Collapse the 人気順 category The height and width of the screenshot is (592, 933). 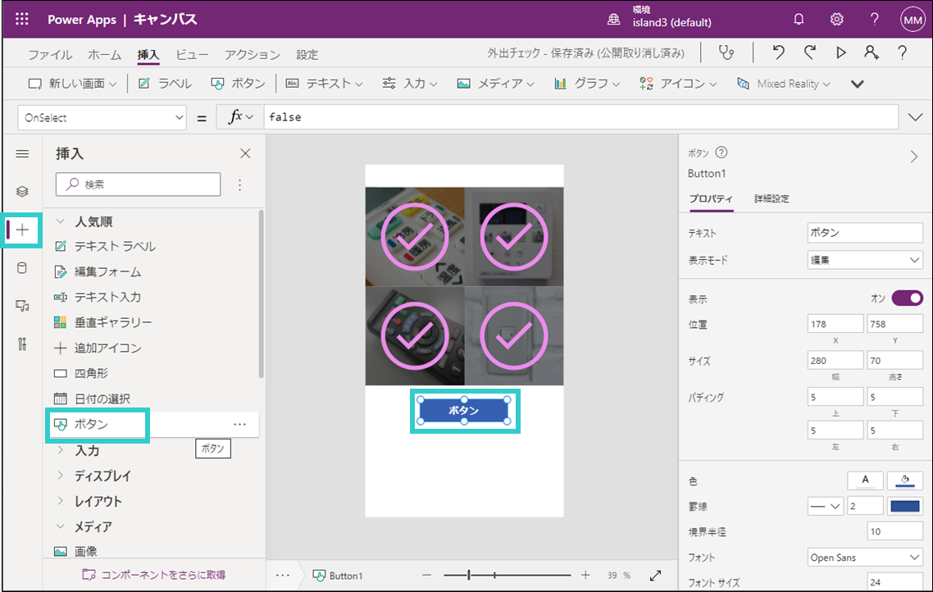point(60,221)
